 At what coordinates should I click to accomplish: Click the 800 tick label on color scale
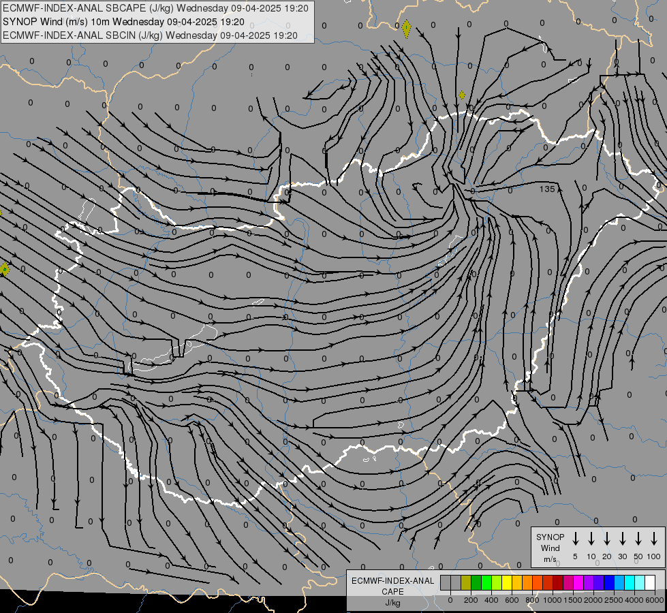532,600
